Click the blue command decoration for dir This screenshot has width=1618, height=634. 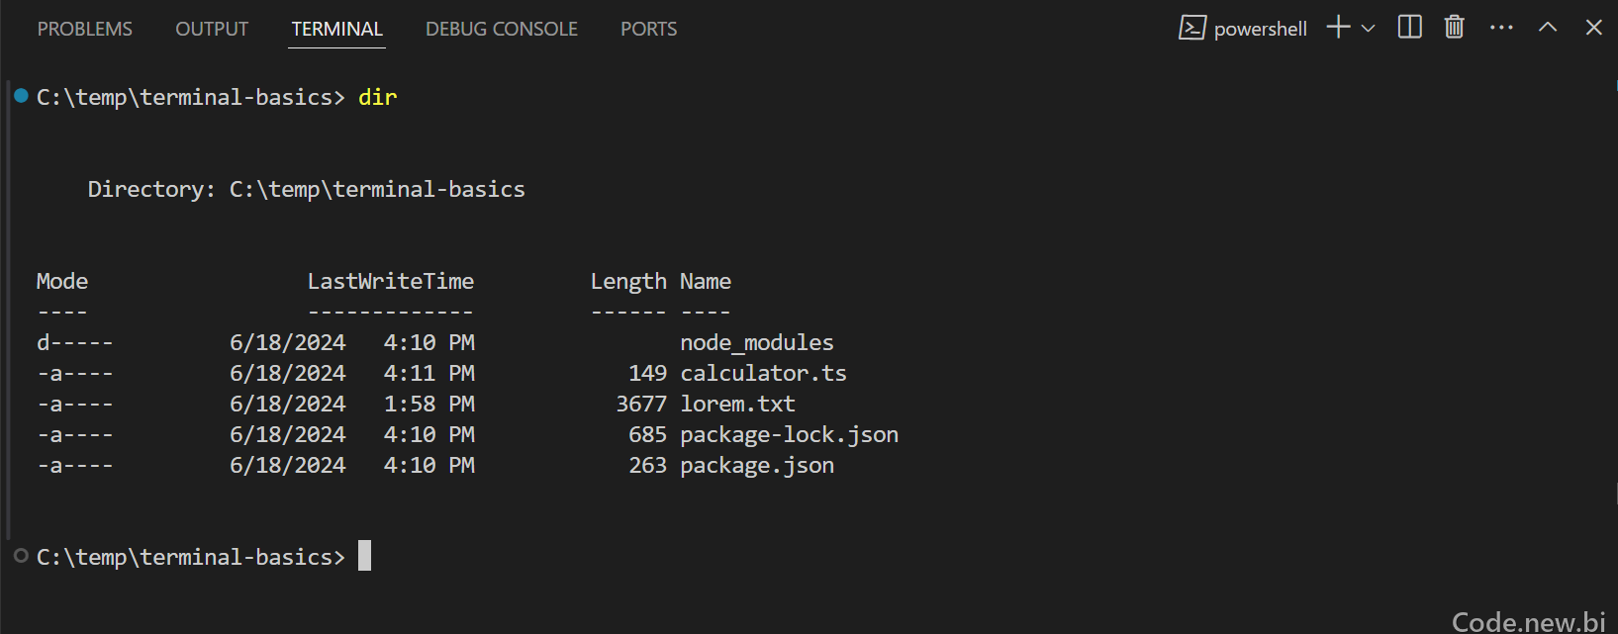pyautogui.click(x=21, y=96)
